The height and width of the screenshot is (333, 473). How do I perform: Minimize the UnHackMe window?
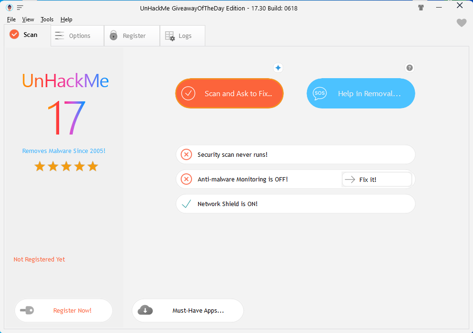[x=439, y=7]
